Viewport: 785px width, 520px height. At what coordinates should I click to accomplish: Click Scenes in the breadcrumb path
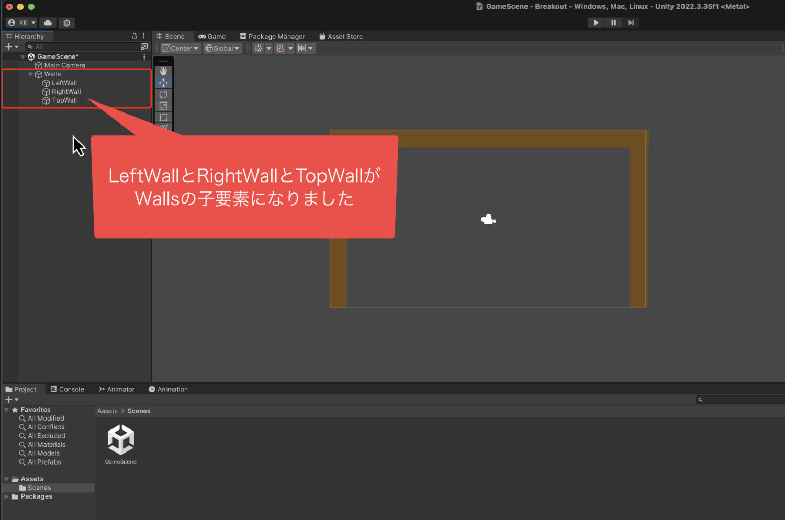pyautogui.click(x=139, y=411)
